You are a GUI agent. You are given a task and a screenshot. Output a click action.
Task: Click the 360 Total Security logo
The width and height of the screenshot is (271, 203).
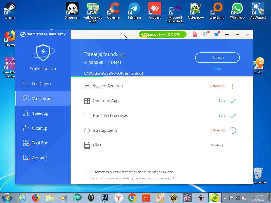[43, 34]
